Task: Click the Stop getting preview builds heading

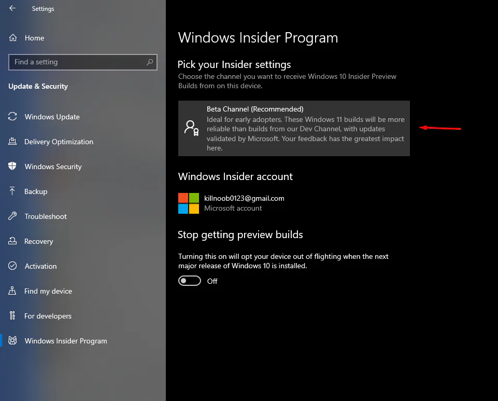Action: (x=240, y=234)
